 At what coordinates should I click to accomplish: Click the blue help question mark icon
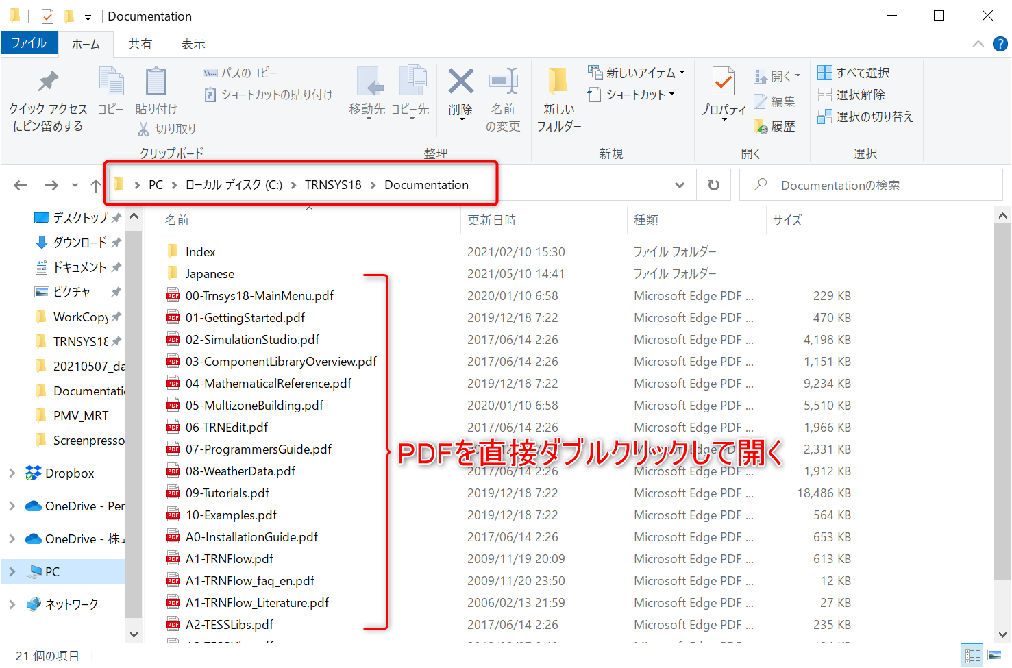pyautogui.click(x=1000, y=44)
